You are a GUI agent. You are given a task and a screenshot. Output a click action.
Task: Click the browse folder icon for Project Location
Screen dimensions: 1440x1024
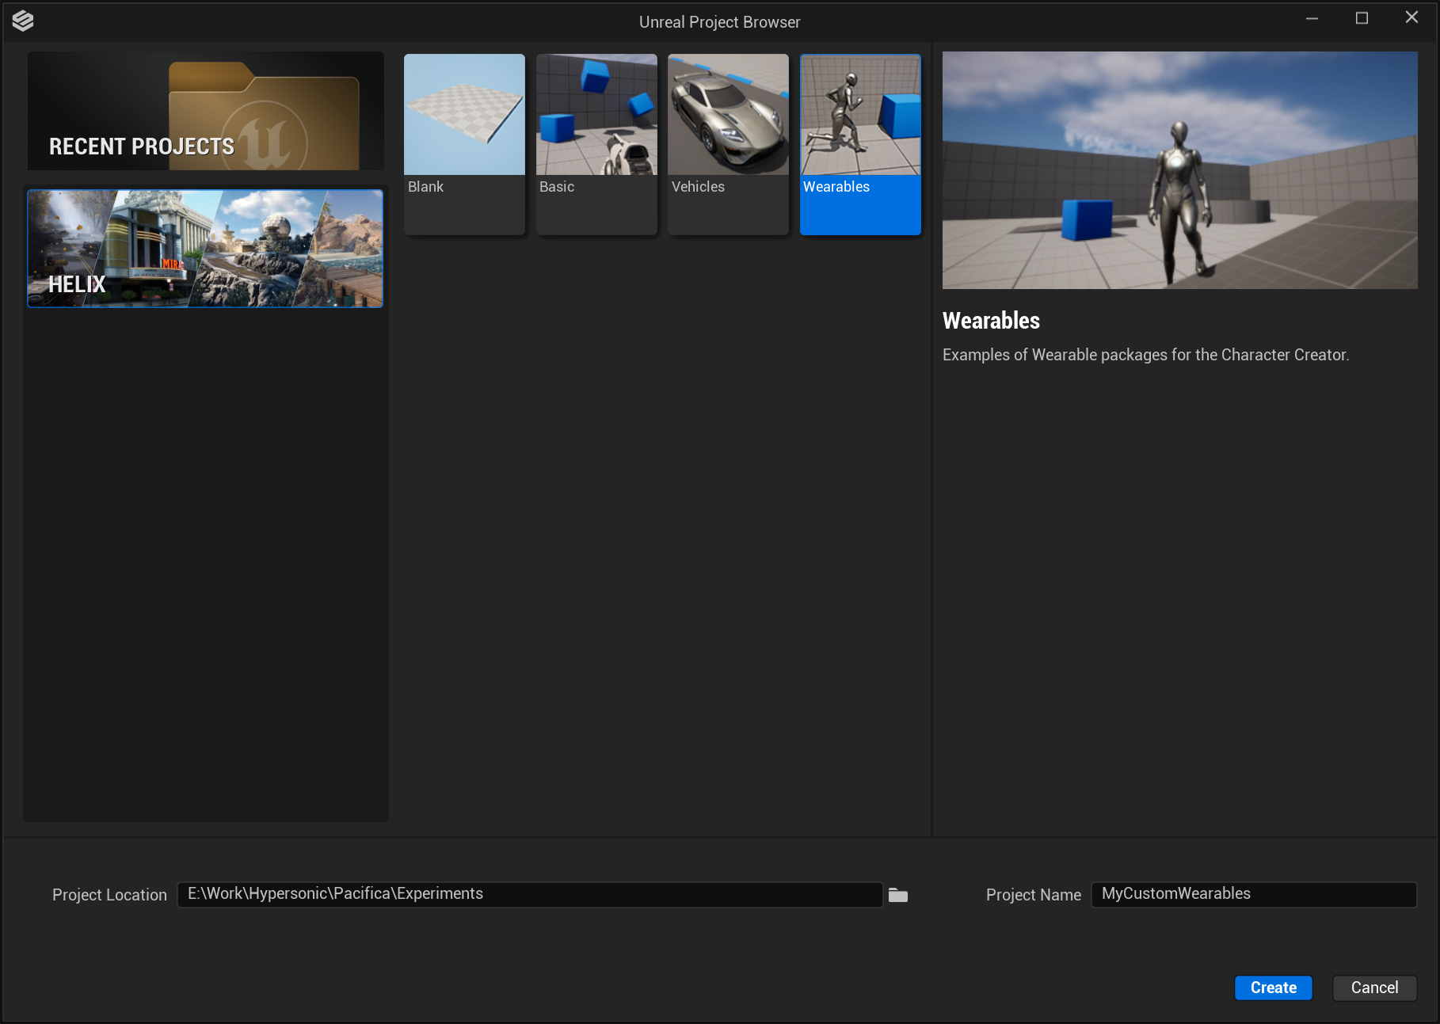[x=897, y=895]
